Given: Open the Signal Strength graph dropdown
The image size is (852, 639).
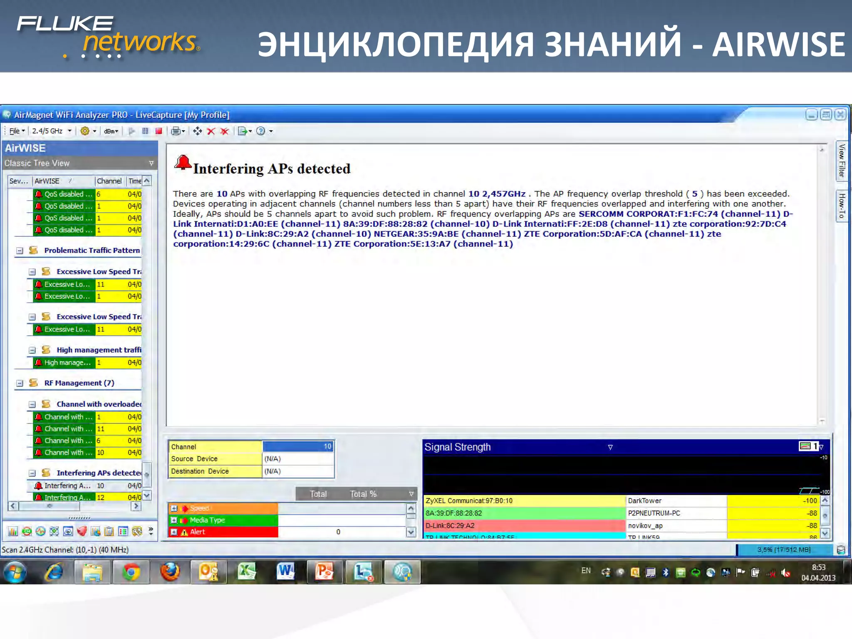Looking at the screenshot, I should 610,447.
